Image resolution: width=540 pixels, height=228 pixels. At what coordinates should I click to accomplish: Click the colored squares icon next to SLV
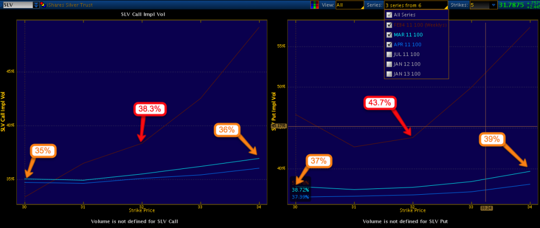coord(42,5)
